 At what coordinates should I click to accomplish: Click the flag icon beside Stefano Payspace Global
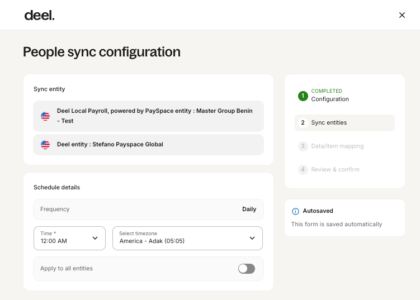click(x=45, y=145)
